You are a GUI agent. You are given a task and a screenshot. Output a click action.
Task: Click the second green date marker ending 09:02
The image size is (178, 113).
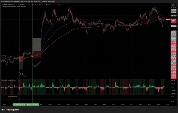(x=32, y=105)
